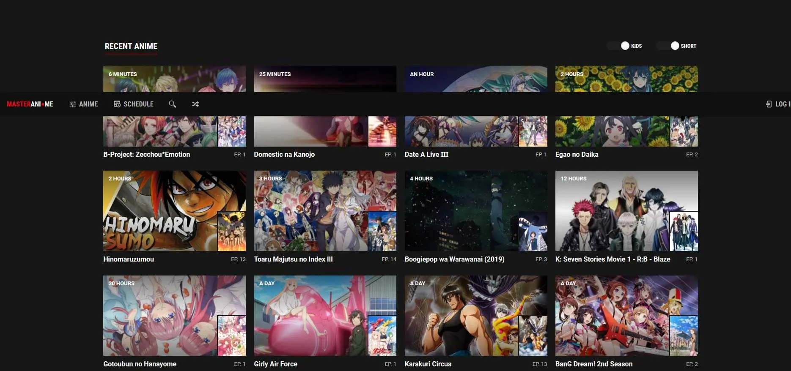Click the 12 HOURS timestamp label

574,179
